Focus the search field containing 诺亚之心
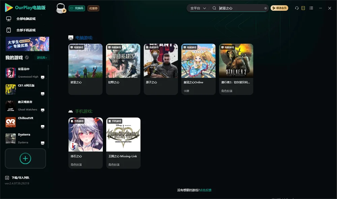 [x=241, y=8]
